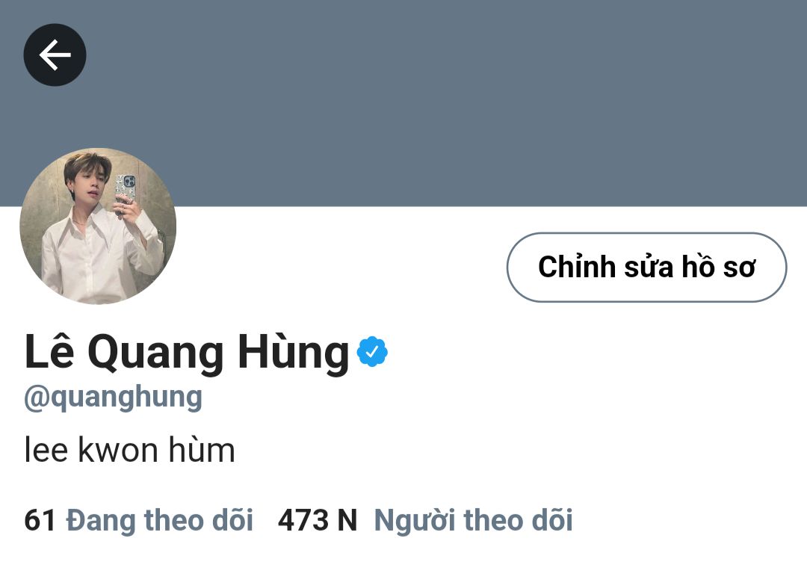Open the circular profile picture
This screenshot has width=807, height=562.
(x=98, y=226)
